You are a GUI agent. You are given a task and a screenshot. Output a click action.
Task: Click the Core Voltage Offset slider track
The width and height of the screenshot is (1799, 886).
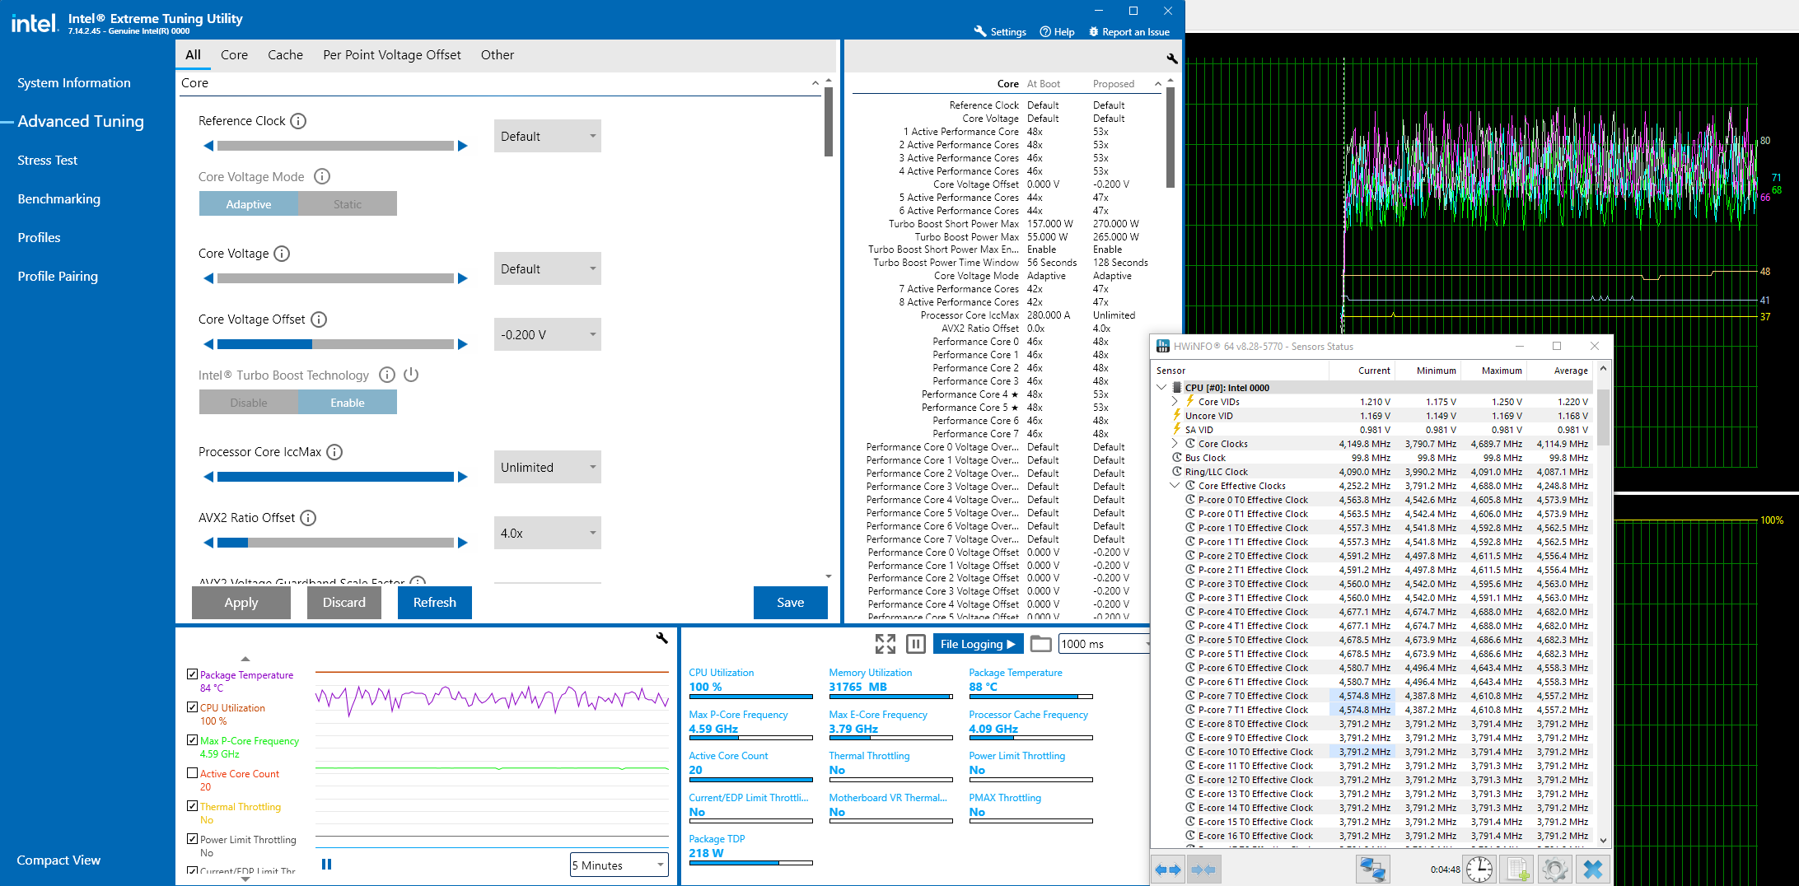click(335, 344)
